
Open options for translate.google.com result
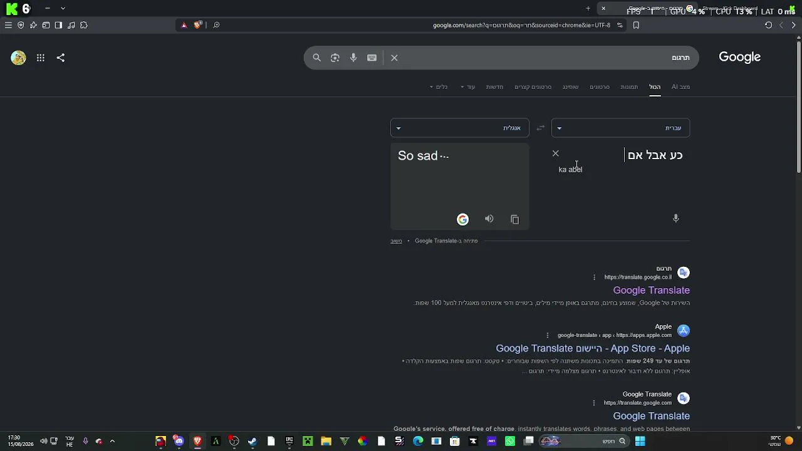[593, 403]
